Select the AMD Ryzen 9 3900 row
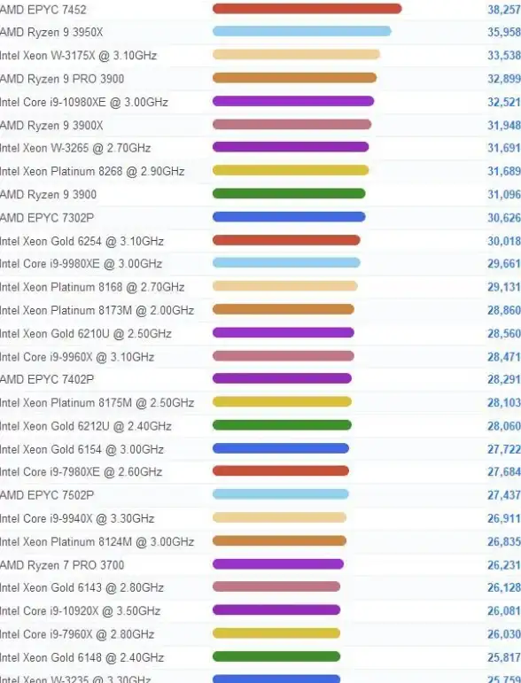The width and height of the screenshot is (521, 683). (x=260, y=194)
